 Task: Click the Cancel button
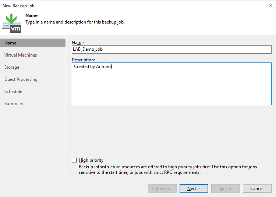[x=257, y=189]
